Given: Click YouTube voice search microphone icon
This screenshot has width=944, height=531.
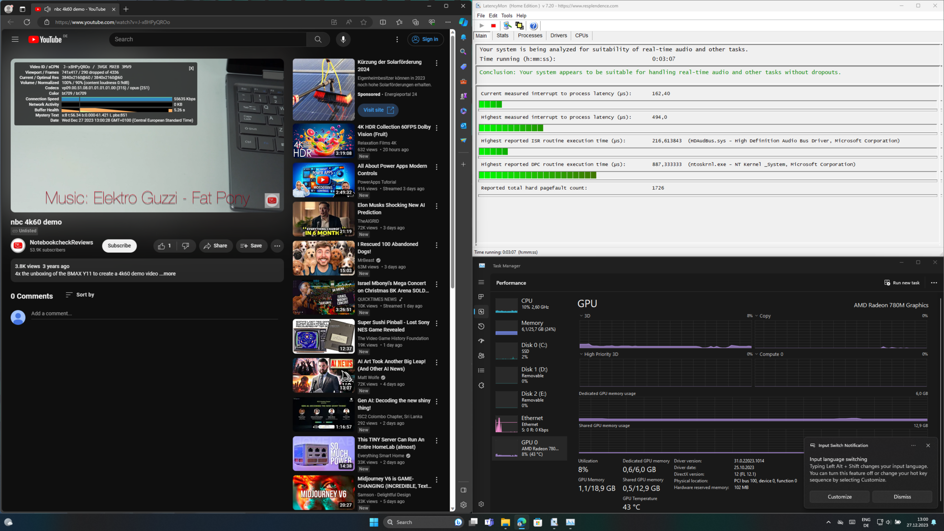Looking at the screenshot, I should point(343,39).
